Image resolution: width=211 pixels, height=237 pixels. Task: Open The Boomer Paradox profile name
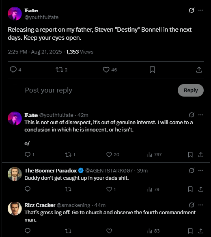click(x=51, y=170)
